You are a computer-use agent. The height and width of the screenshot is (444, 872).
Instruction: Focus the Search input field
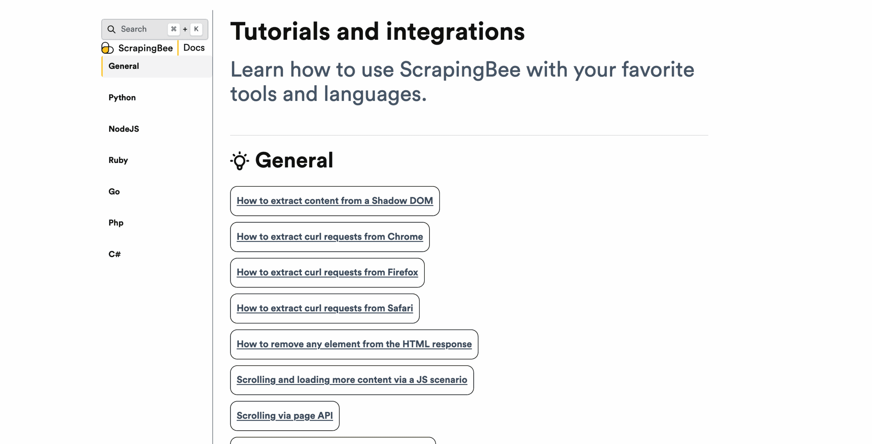140,29
